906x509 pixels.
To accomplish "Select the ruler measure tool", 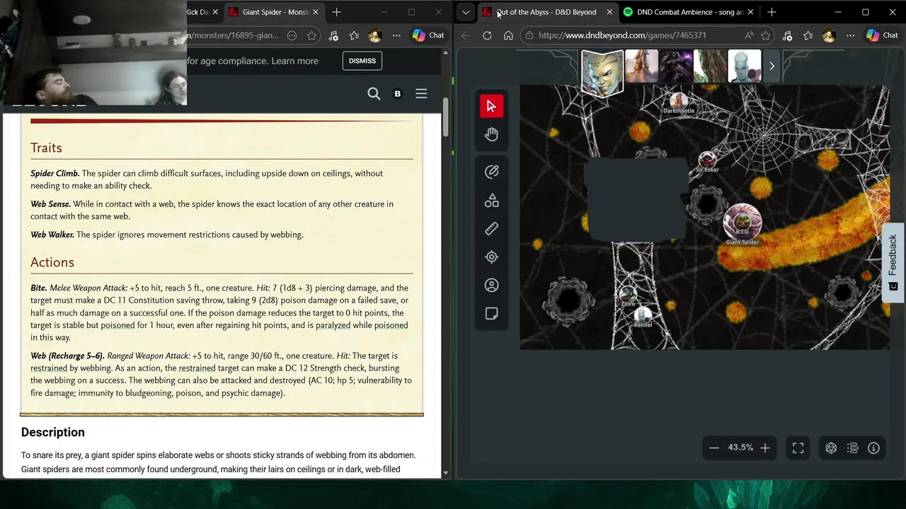I will click(491, 229).
